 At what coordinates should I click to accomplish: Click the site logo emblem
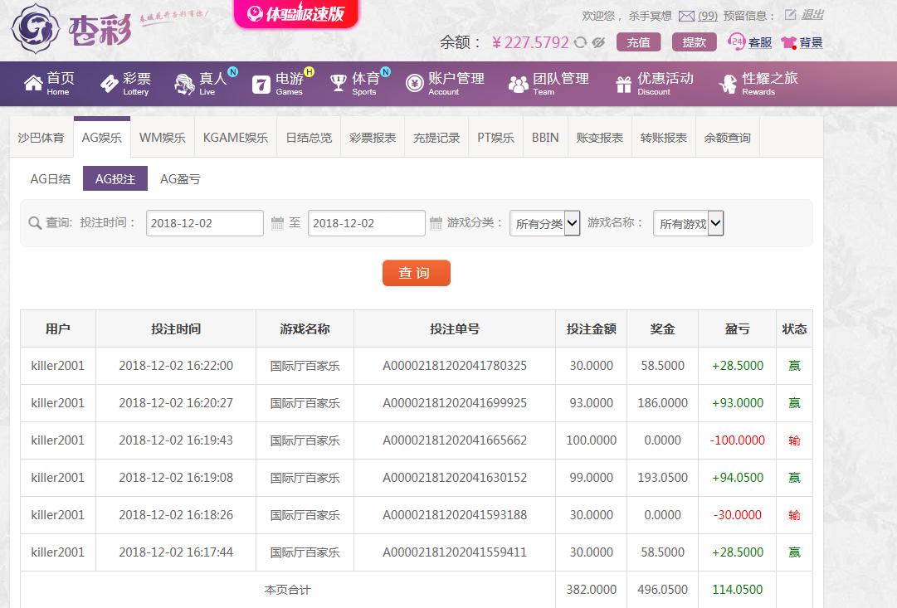pos(36,28)
